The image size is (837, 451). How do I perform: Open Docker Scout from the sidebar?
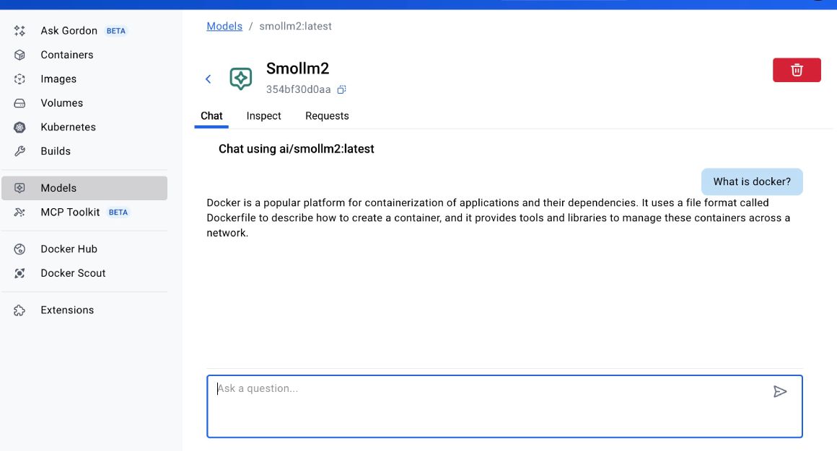pyautogui.click(x=73, y=273)
